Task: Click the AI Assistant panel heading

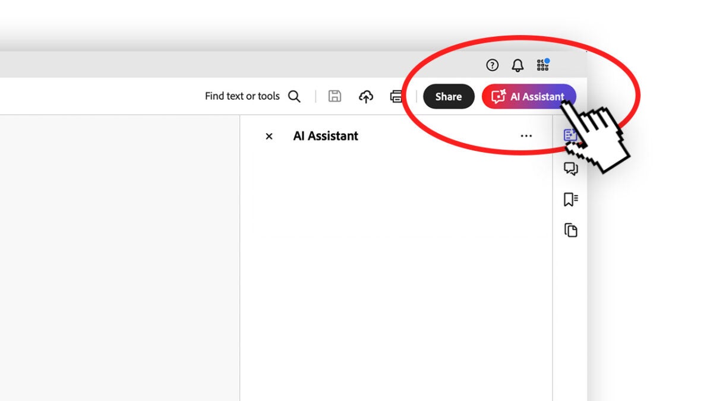Action: 326,136
